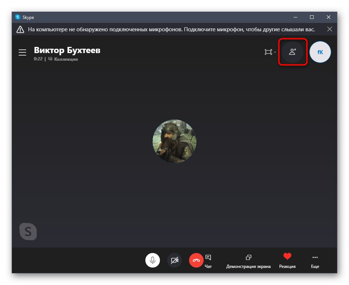Click the warning triangle in the banner
This screenshot has height=285, width=349.
pyautogui.click(x=20, y=29)
